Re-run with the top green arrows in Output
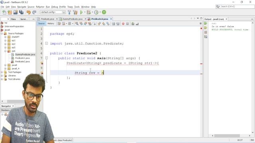 coord(206,23)
